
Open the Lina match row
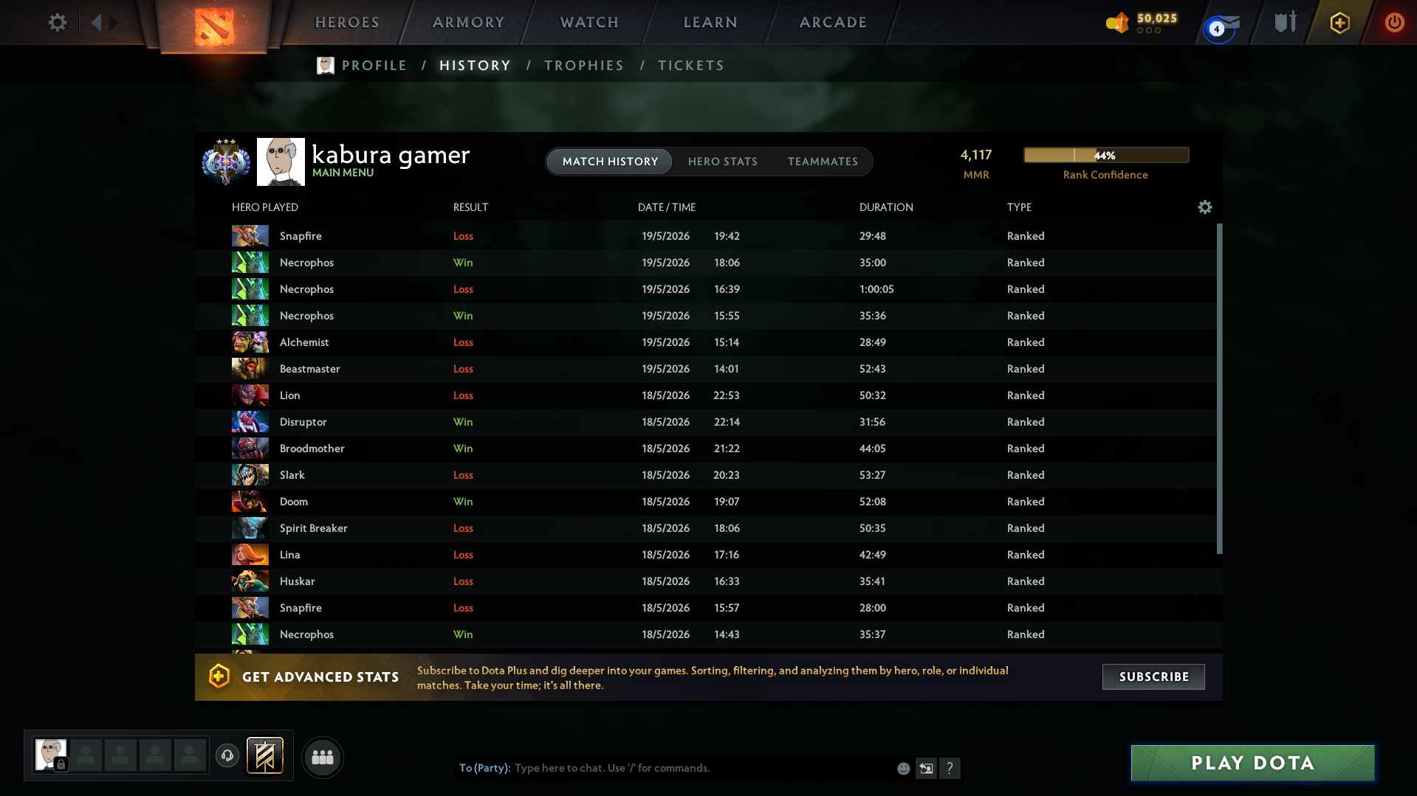pos(705,555)
